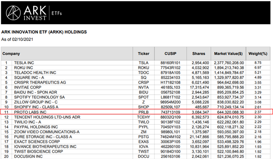This screenshot has width=273, height=159.
Task: Select the CUSIP column header
Action: pyautogui.click(x=170, y=54)
